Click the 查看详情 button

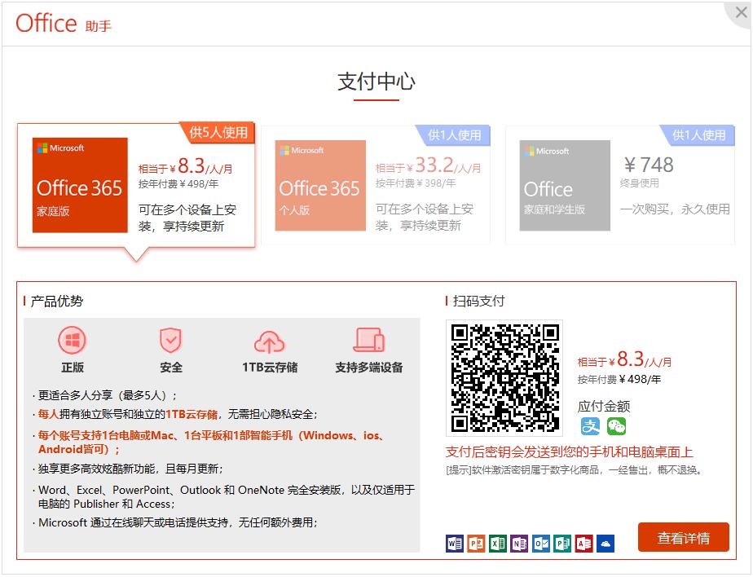(x=684, y=538)
